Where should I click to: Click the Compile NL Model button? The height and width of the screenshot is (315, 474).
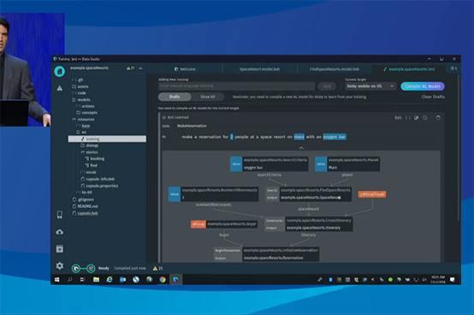point(423,86)
